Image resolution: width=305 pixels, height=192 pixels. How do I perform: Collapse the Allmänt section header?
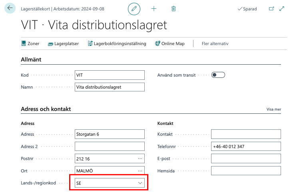point(31,59)
